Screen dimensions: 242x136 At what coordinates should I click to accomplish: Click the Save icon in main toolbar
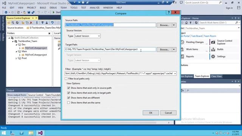(x=29, y=12)
